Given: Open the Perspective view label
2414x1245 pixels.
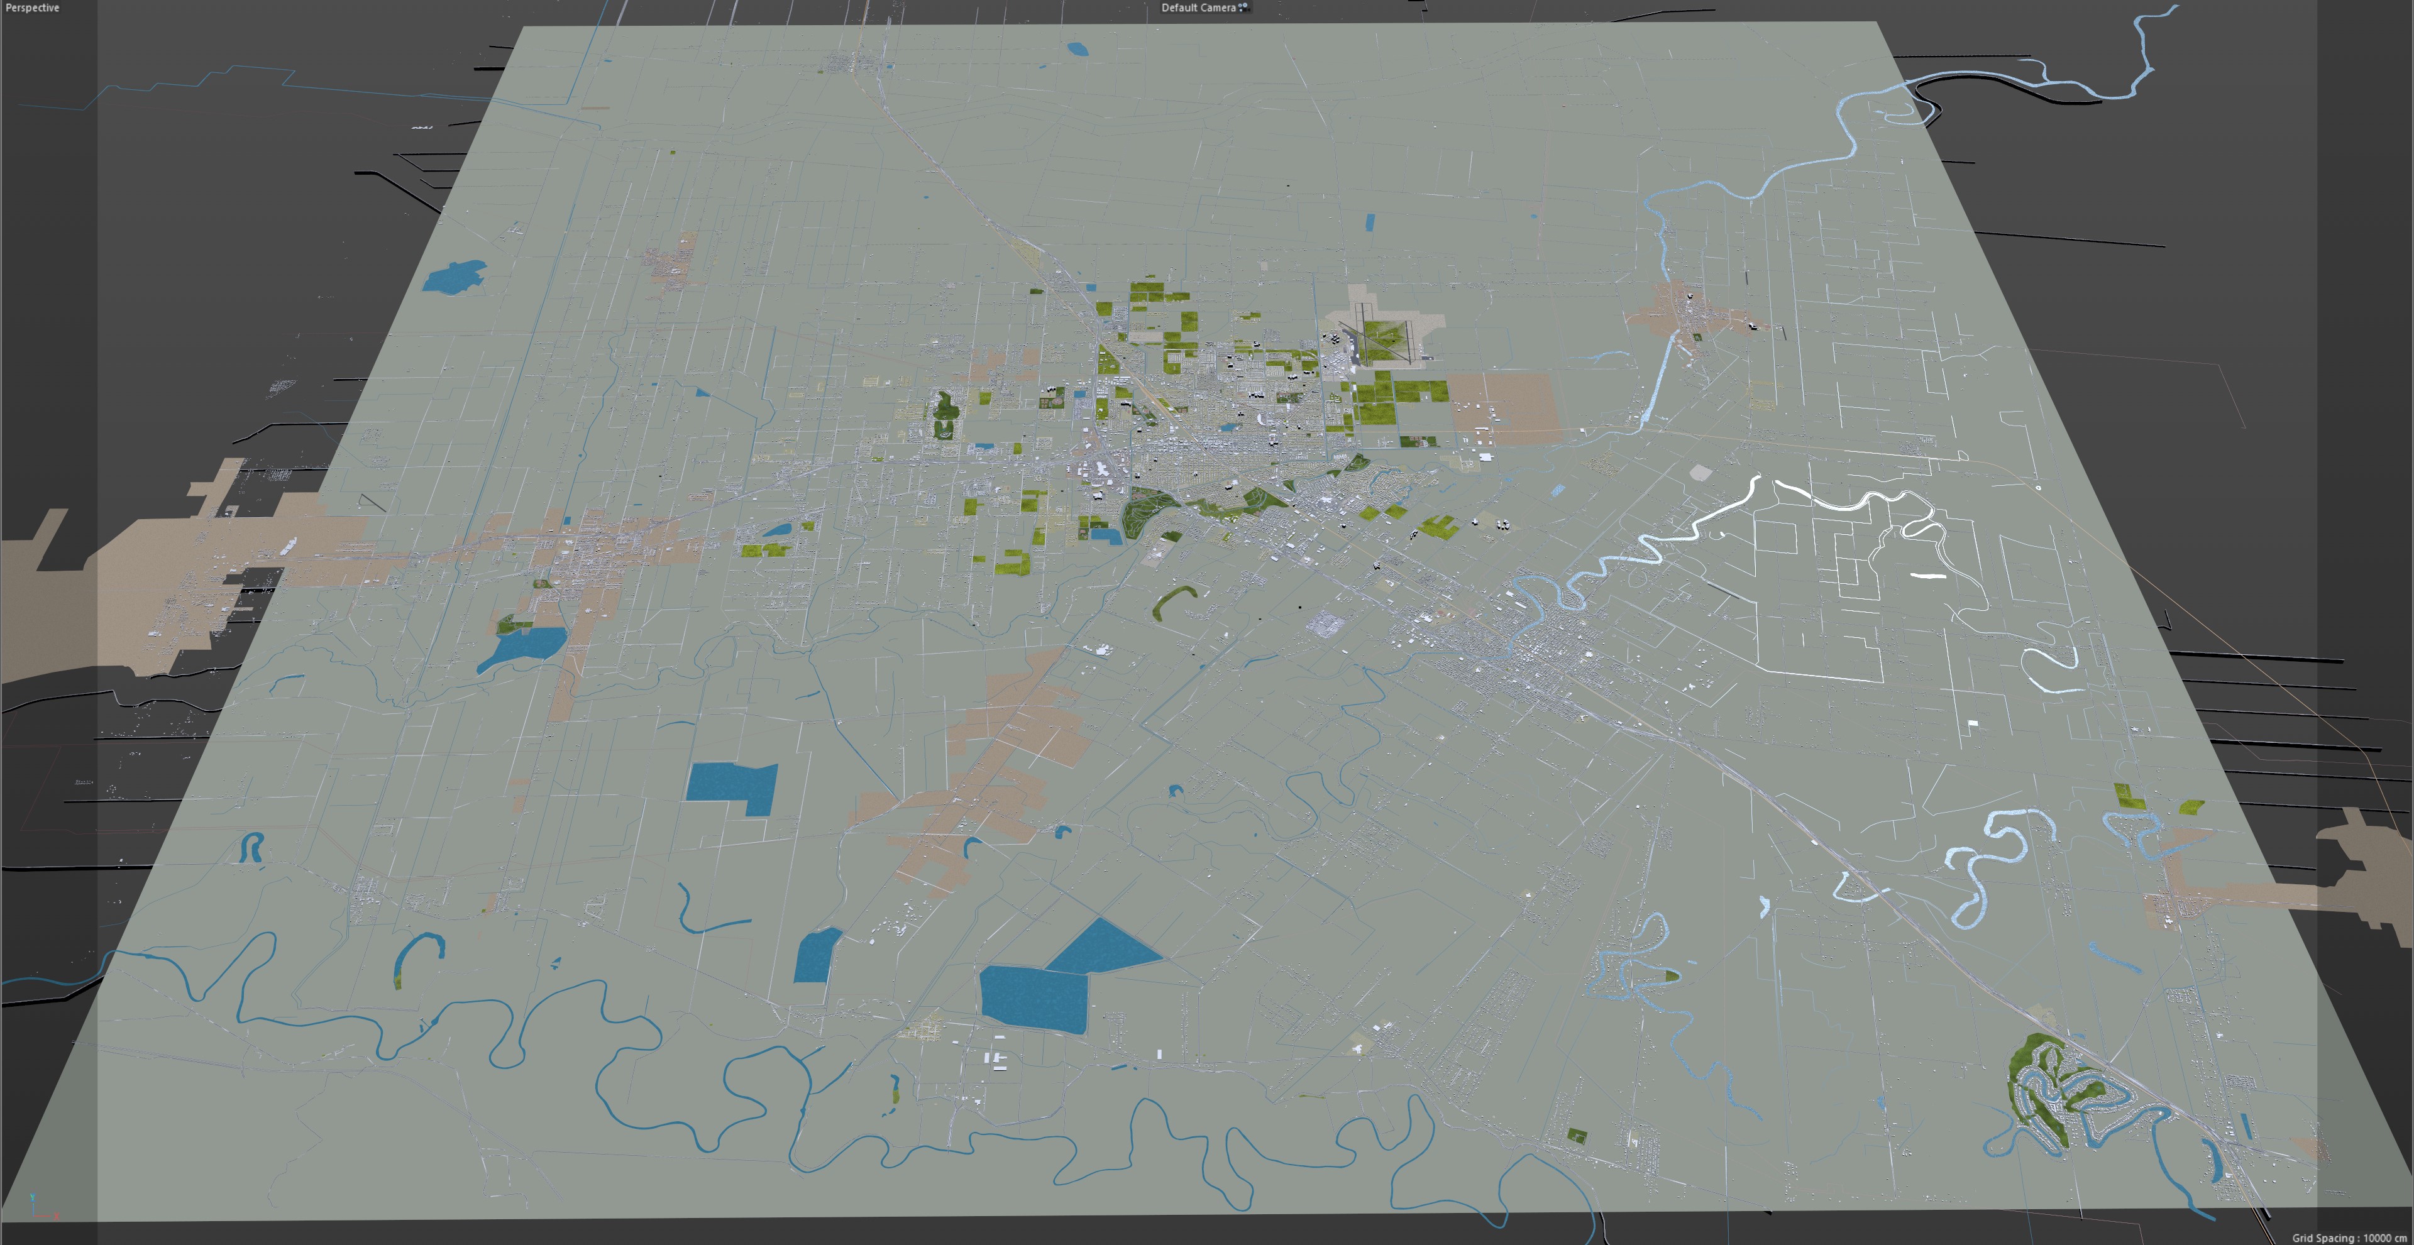Looking at the screenshot, I should click(x=32, y=8).
